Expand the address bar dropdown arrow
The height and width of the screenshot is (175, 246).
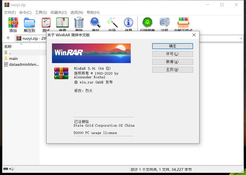click(x=241, y=38)
